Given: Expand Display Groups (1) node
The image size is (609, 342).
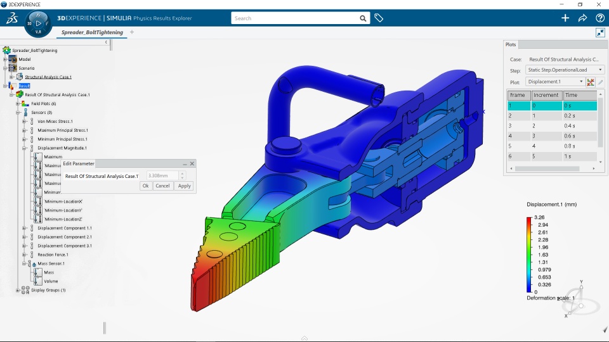Looking at the screenshot, I should coord(18,290).
